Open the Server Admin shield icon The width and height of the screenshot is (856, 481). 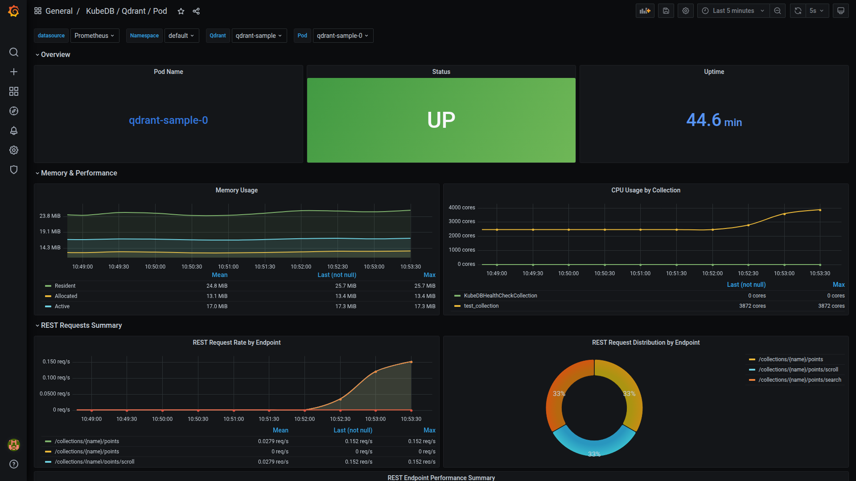[14, 170]
